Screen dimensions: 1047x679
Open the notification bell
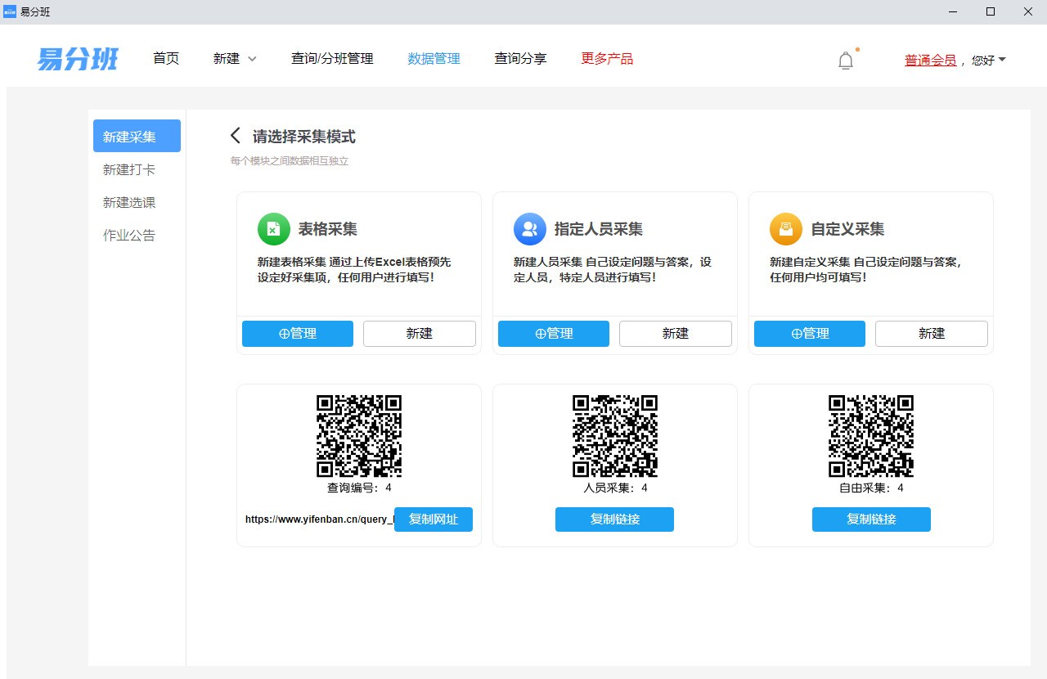click(x=846, y=61)
